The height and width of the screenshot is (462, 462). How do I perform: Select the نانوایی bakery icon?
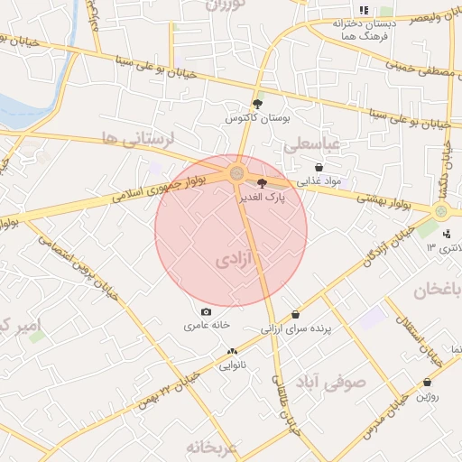coord(232,351)
